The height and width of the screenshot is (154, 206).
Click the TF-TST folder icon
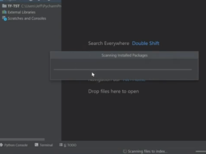coord(4,6)
